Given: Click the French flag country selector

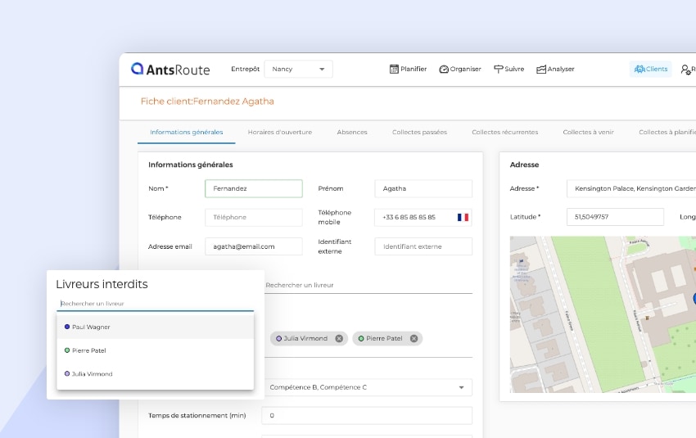Looking at the screenshot, I should (x=463, y=218).
